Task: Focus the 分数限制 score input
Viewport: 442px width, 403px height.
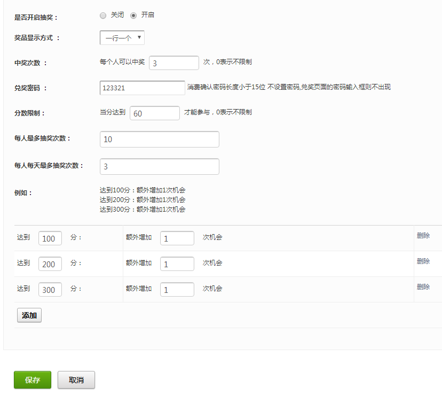Action: [154, 113]
